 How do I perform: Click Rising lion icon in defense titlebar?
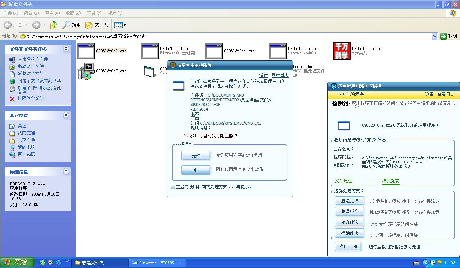[x=173, y=65]
